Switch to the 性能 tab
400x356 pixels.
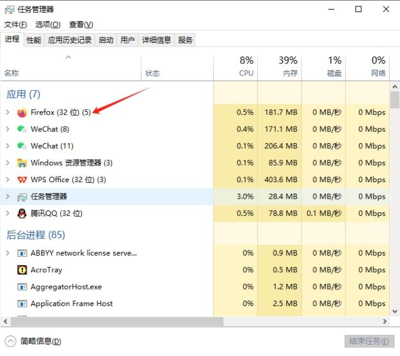click(34, 40)
